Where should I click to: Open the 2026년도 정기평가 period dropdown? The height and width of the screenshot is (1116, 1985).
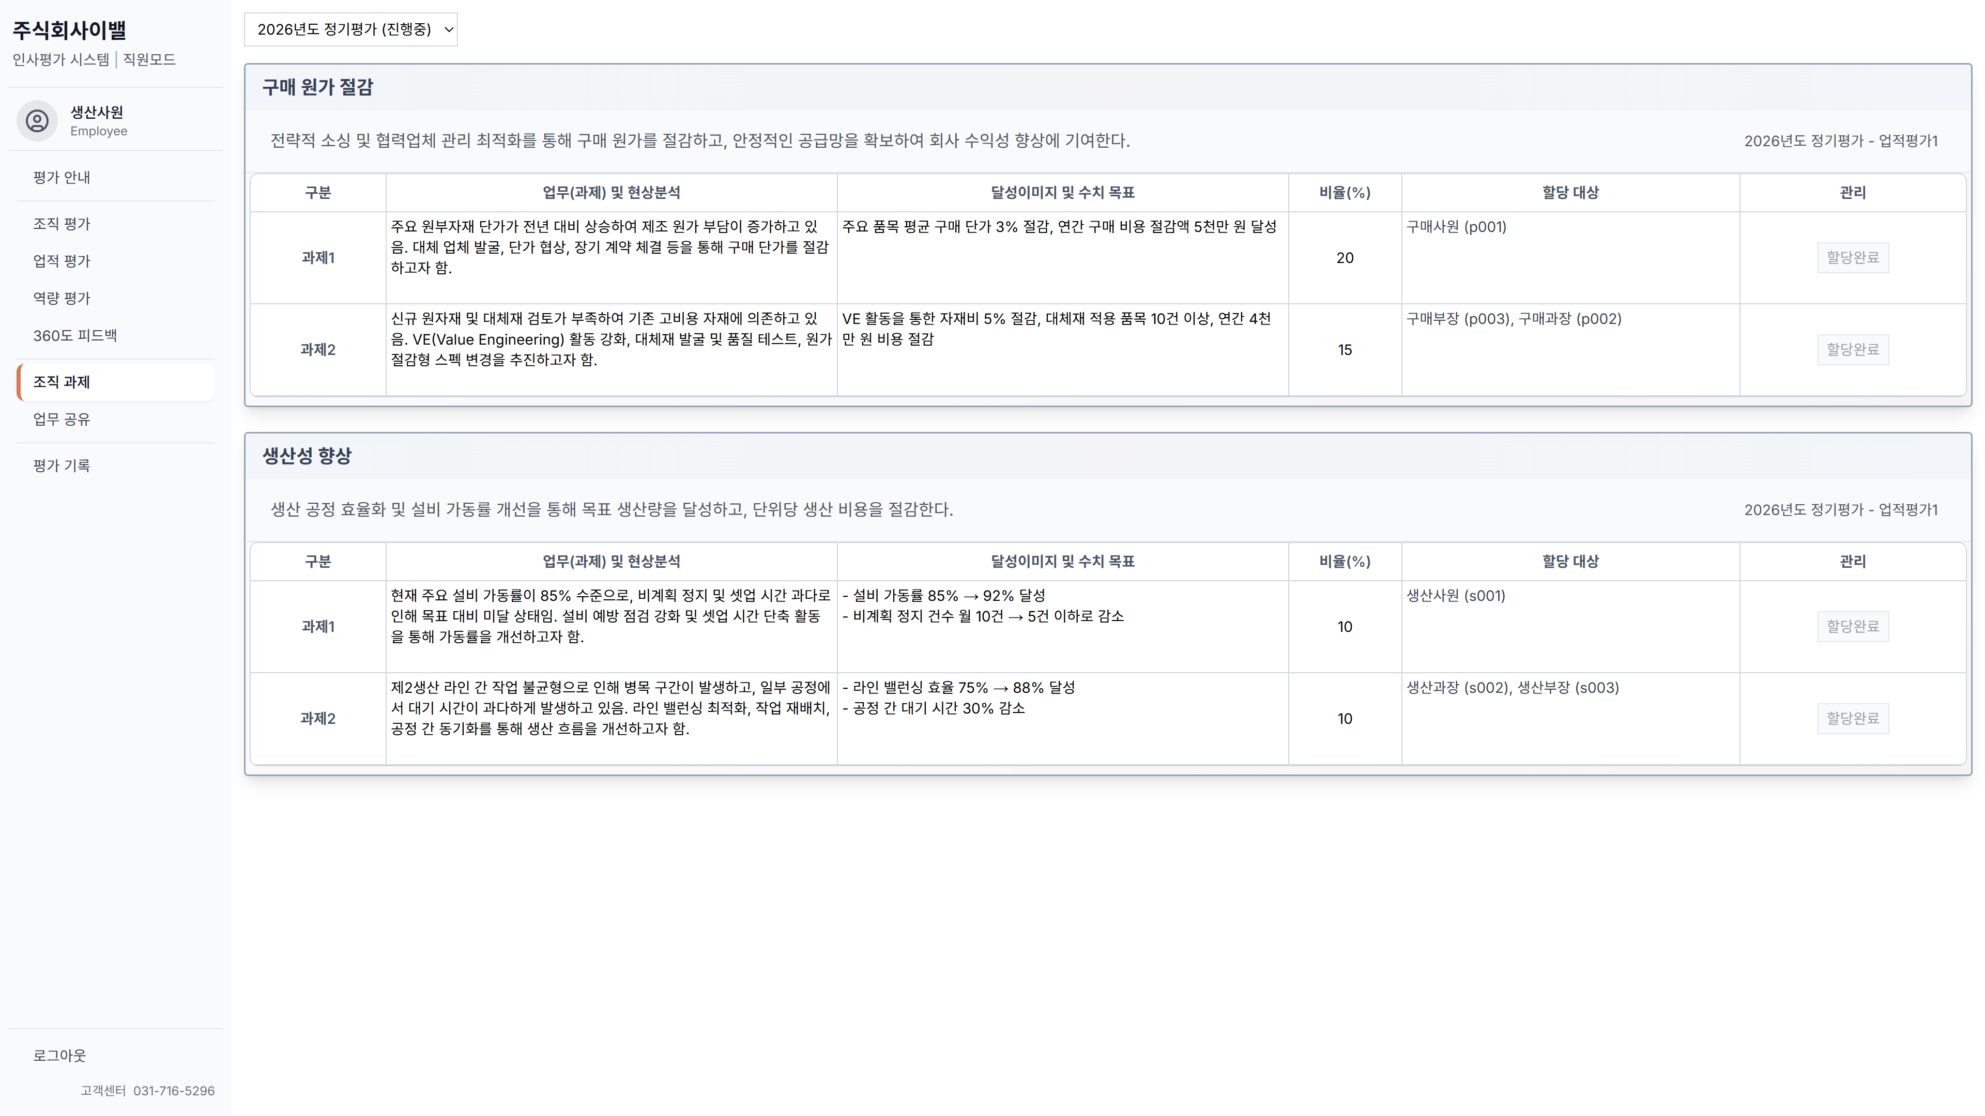(350, 29)
